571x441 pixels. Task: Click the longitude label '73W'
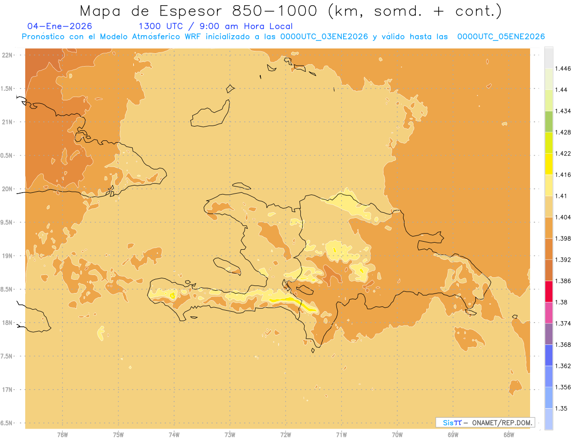(230, 435)
